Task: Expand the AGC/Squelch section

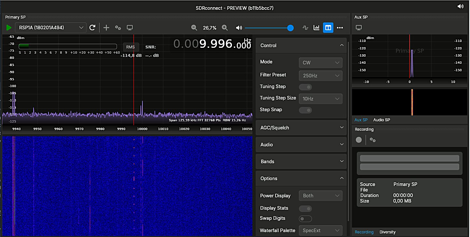Action: 301,128
